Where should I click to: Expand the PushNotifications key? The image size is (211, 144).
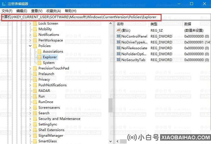tap(30, 85)
